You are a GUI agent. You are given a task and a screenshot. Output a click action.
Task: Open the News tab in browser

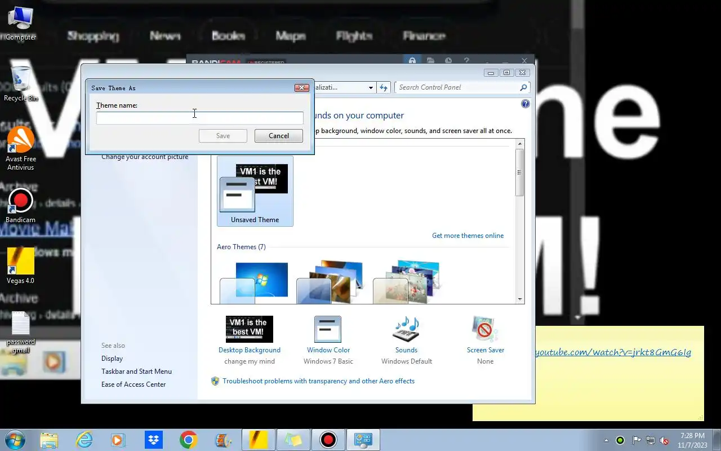click(x=165, y=36)
